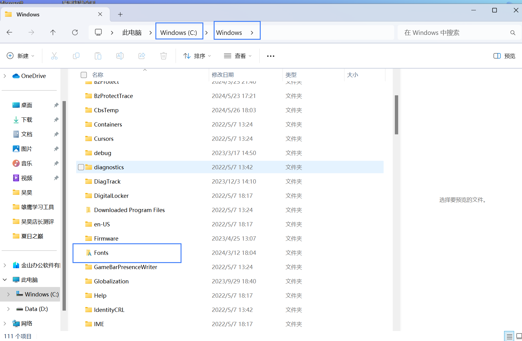Select the Downloaded Program Files folder icon
This screenshot has height=341, width=522.
[89, 210]
